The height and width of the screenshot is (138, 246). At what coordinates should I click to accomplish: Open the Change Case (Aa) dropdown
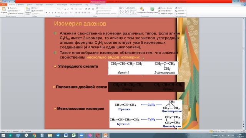[66, 13]
